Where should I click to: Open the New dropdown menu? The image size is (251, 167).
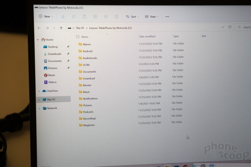tap(46, 16)
